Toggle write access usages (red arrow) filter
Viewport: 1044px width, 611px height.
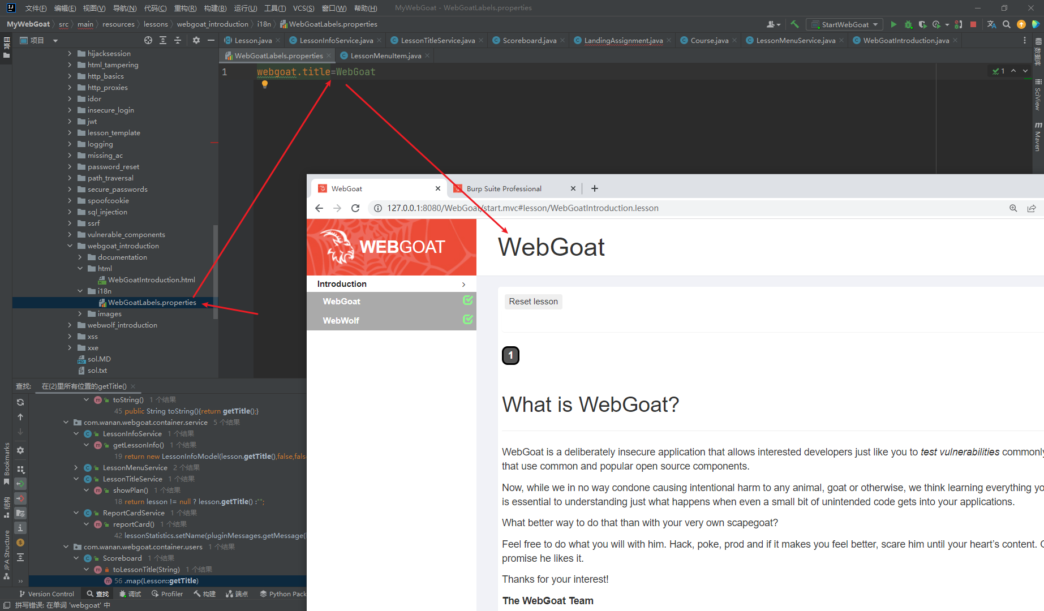pos(20,498)
